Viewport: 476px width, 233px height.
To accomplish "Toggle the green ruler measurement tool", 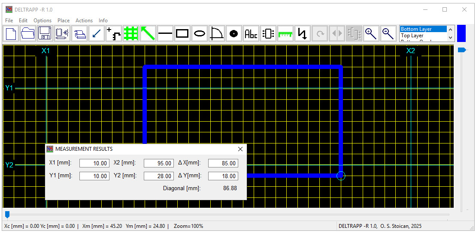I will point(285,33).
